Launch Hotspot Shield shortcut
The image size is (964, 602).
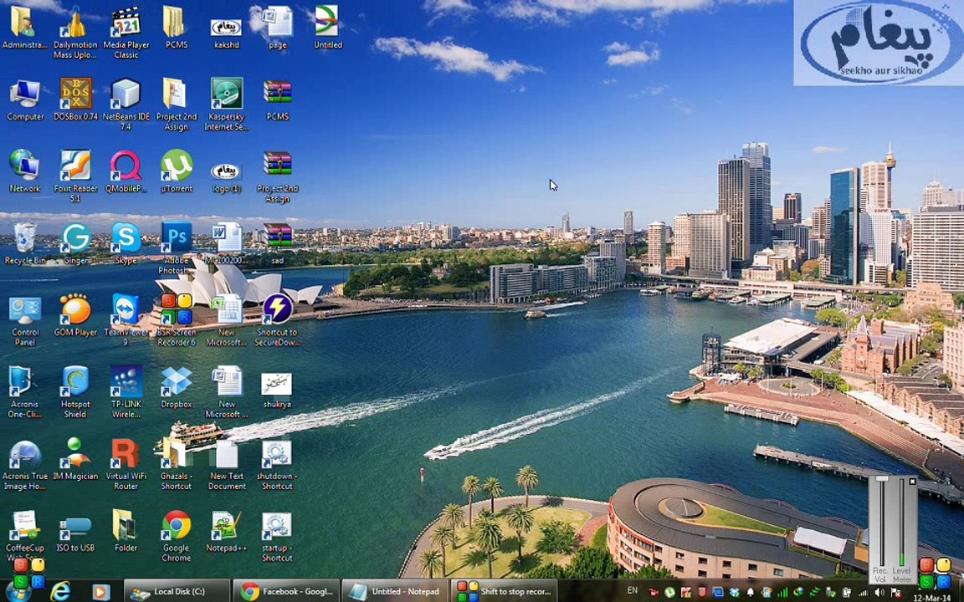[x=75, y=392]
